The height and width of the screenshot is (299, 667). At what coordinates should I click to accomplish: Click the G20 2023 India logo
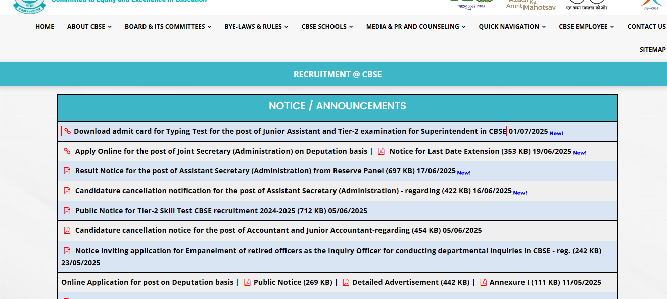[471, 5]
